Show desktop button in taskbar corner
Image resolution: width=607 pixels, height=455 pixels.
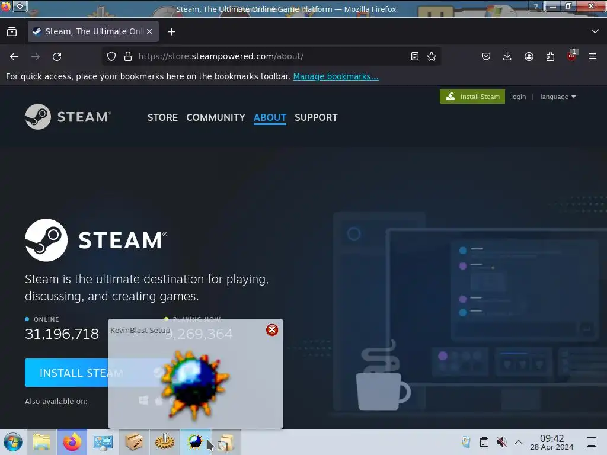(x=592, y=442)
